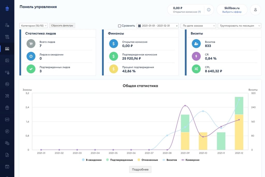Open the date range picker 2021-01-01 - 2021-12-31
The height and width of the screenshot is (177, 265).
point(158,26)
